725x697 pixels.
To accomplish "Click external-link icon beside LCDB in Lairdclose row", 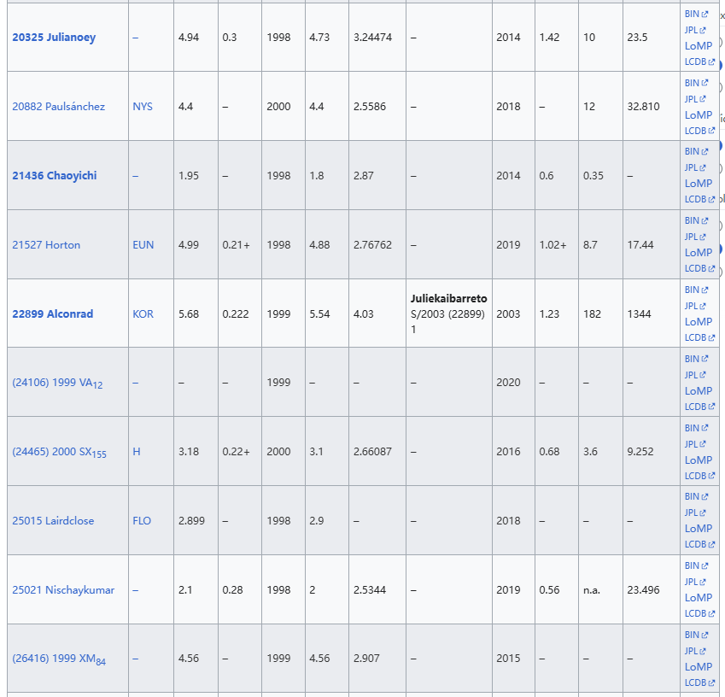I will 711,545.
